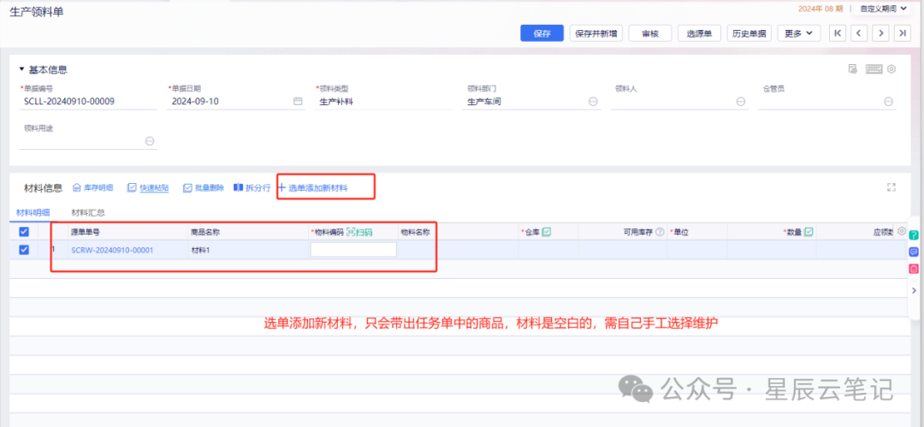
Task: Open 历史单据
Action: (749, 33)
